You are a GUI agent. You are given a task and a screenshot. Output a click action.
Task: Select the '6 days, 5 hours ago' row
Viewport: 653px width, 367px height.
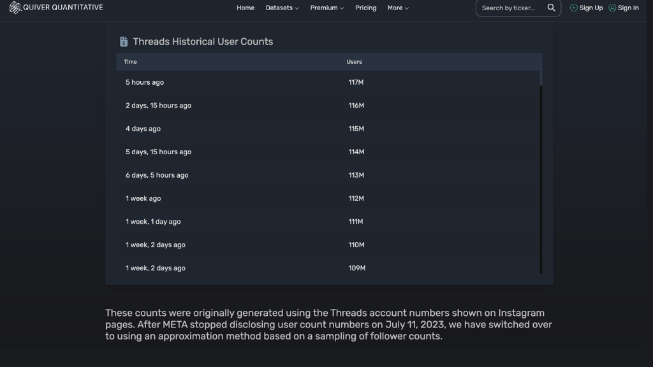click(x=328, y=175)
